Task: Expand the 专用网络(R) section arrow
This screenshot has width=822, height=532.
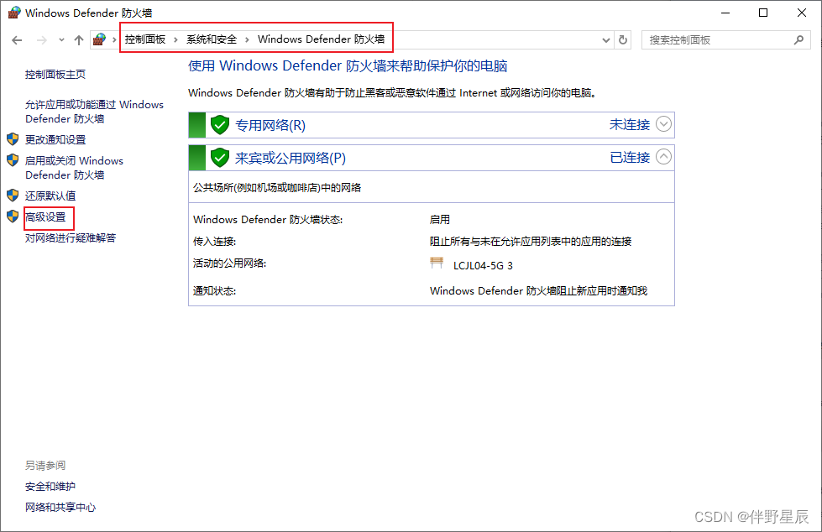Action: tap(663, 124)
